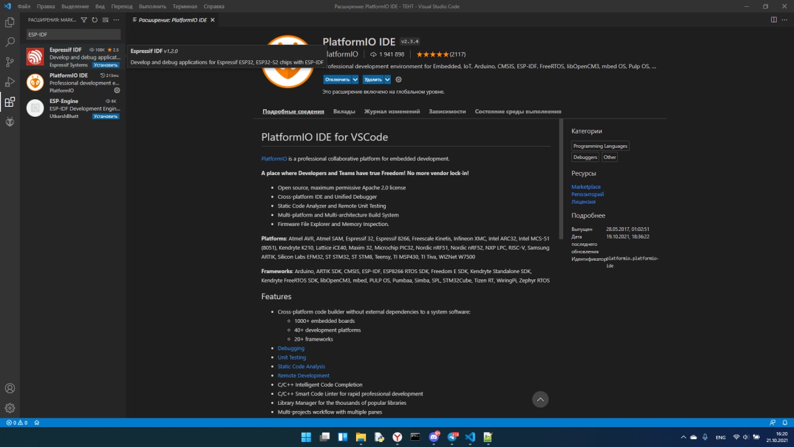
Task: Follow the PlatformIO link in description
Action: [274, 159]
